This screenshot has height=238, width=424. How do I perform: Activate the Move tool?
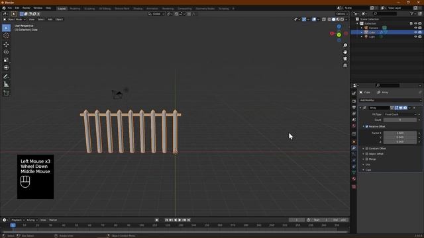[6, 44]
